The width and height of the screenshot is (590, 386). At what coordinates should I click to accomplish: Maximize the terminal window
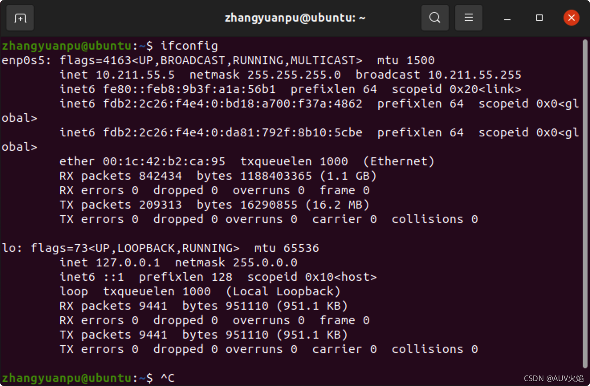539,18
